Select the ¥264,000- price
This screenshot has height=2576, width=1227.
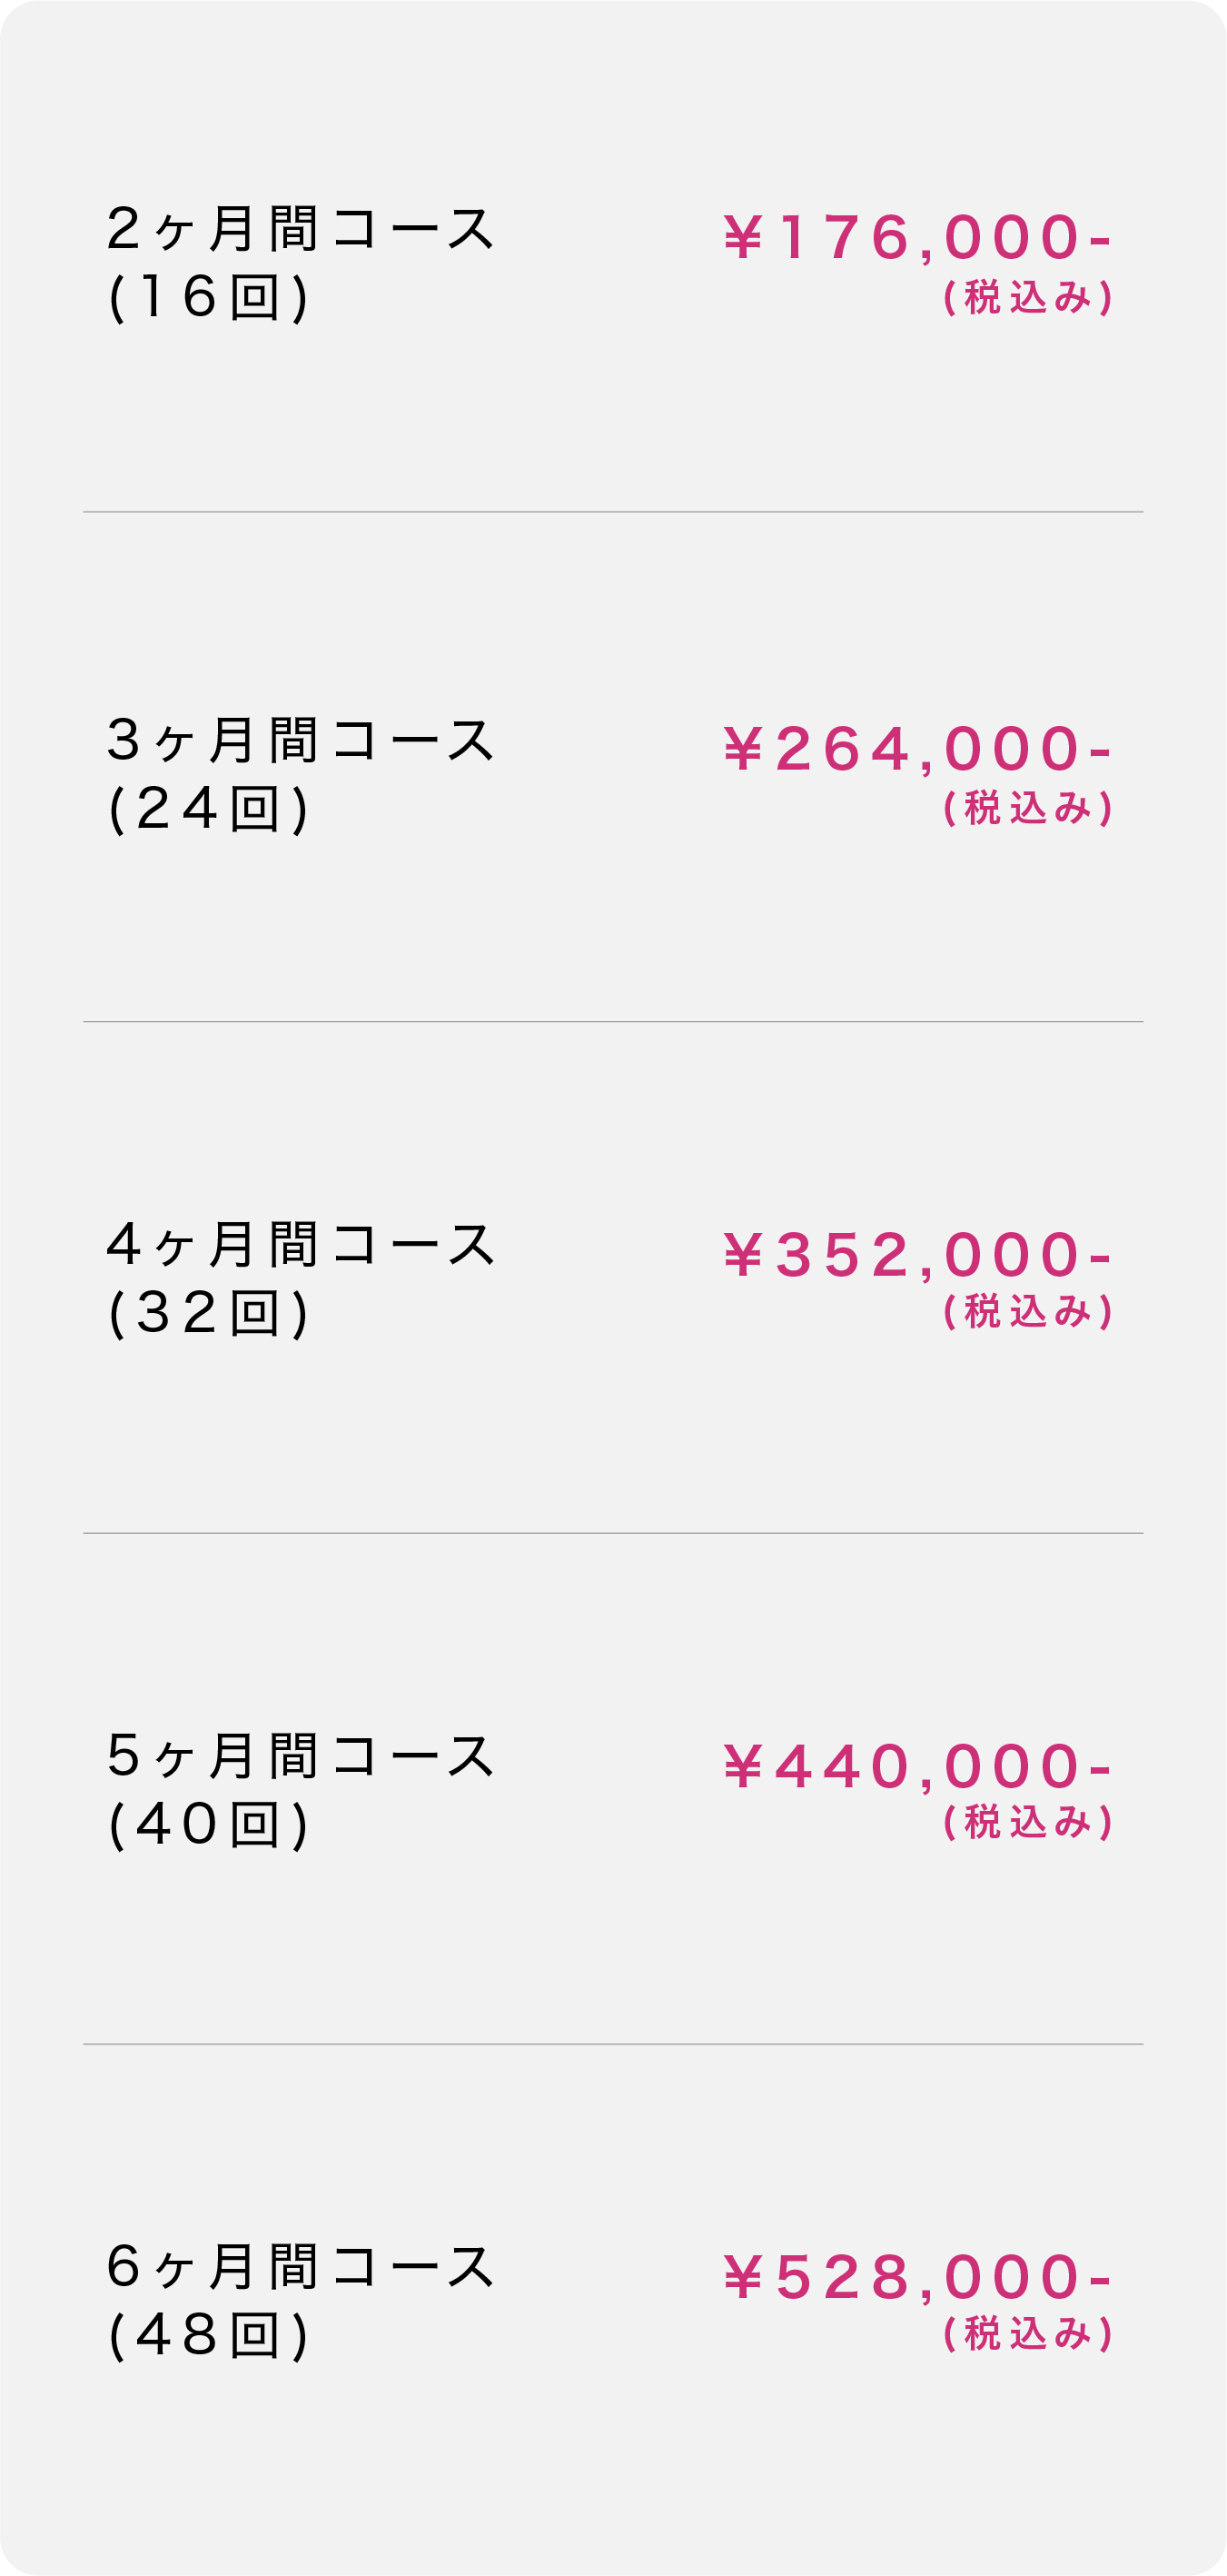(917, 750)
